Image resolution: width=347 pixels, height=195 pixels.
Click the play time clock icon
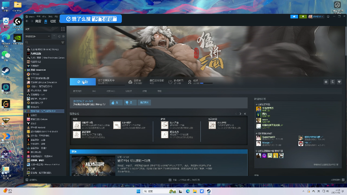coord(170,82)
